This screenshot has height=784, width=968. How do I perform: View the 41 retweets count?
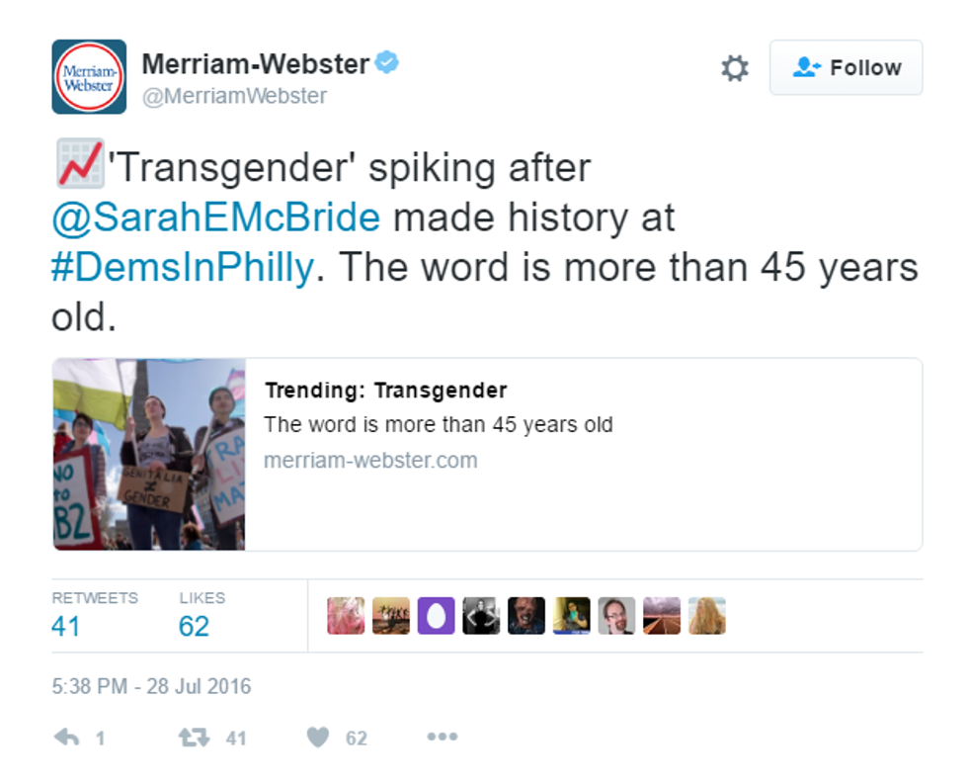(x=66, y=626)
